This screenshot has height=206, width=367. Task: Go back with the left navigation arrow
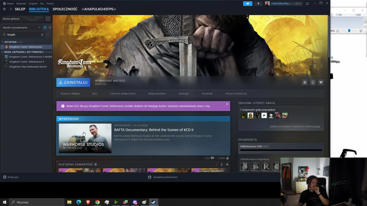pyautogui.click(x=4, y=9)
